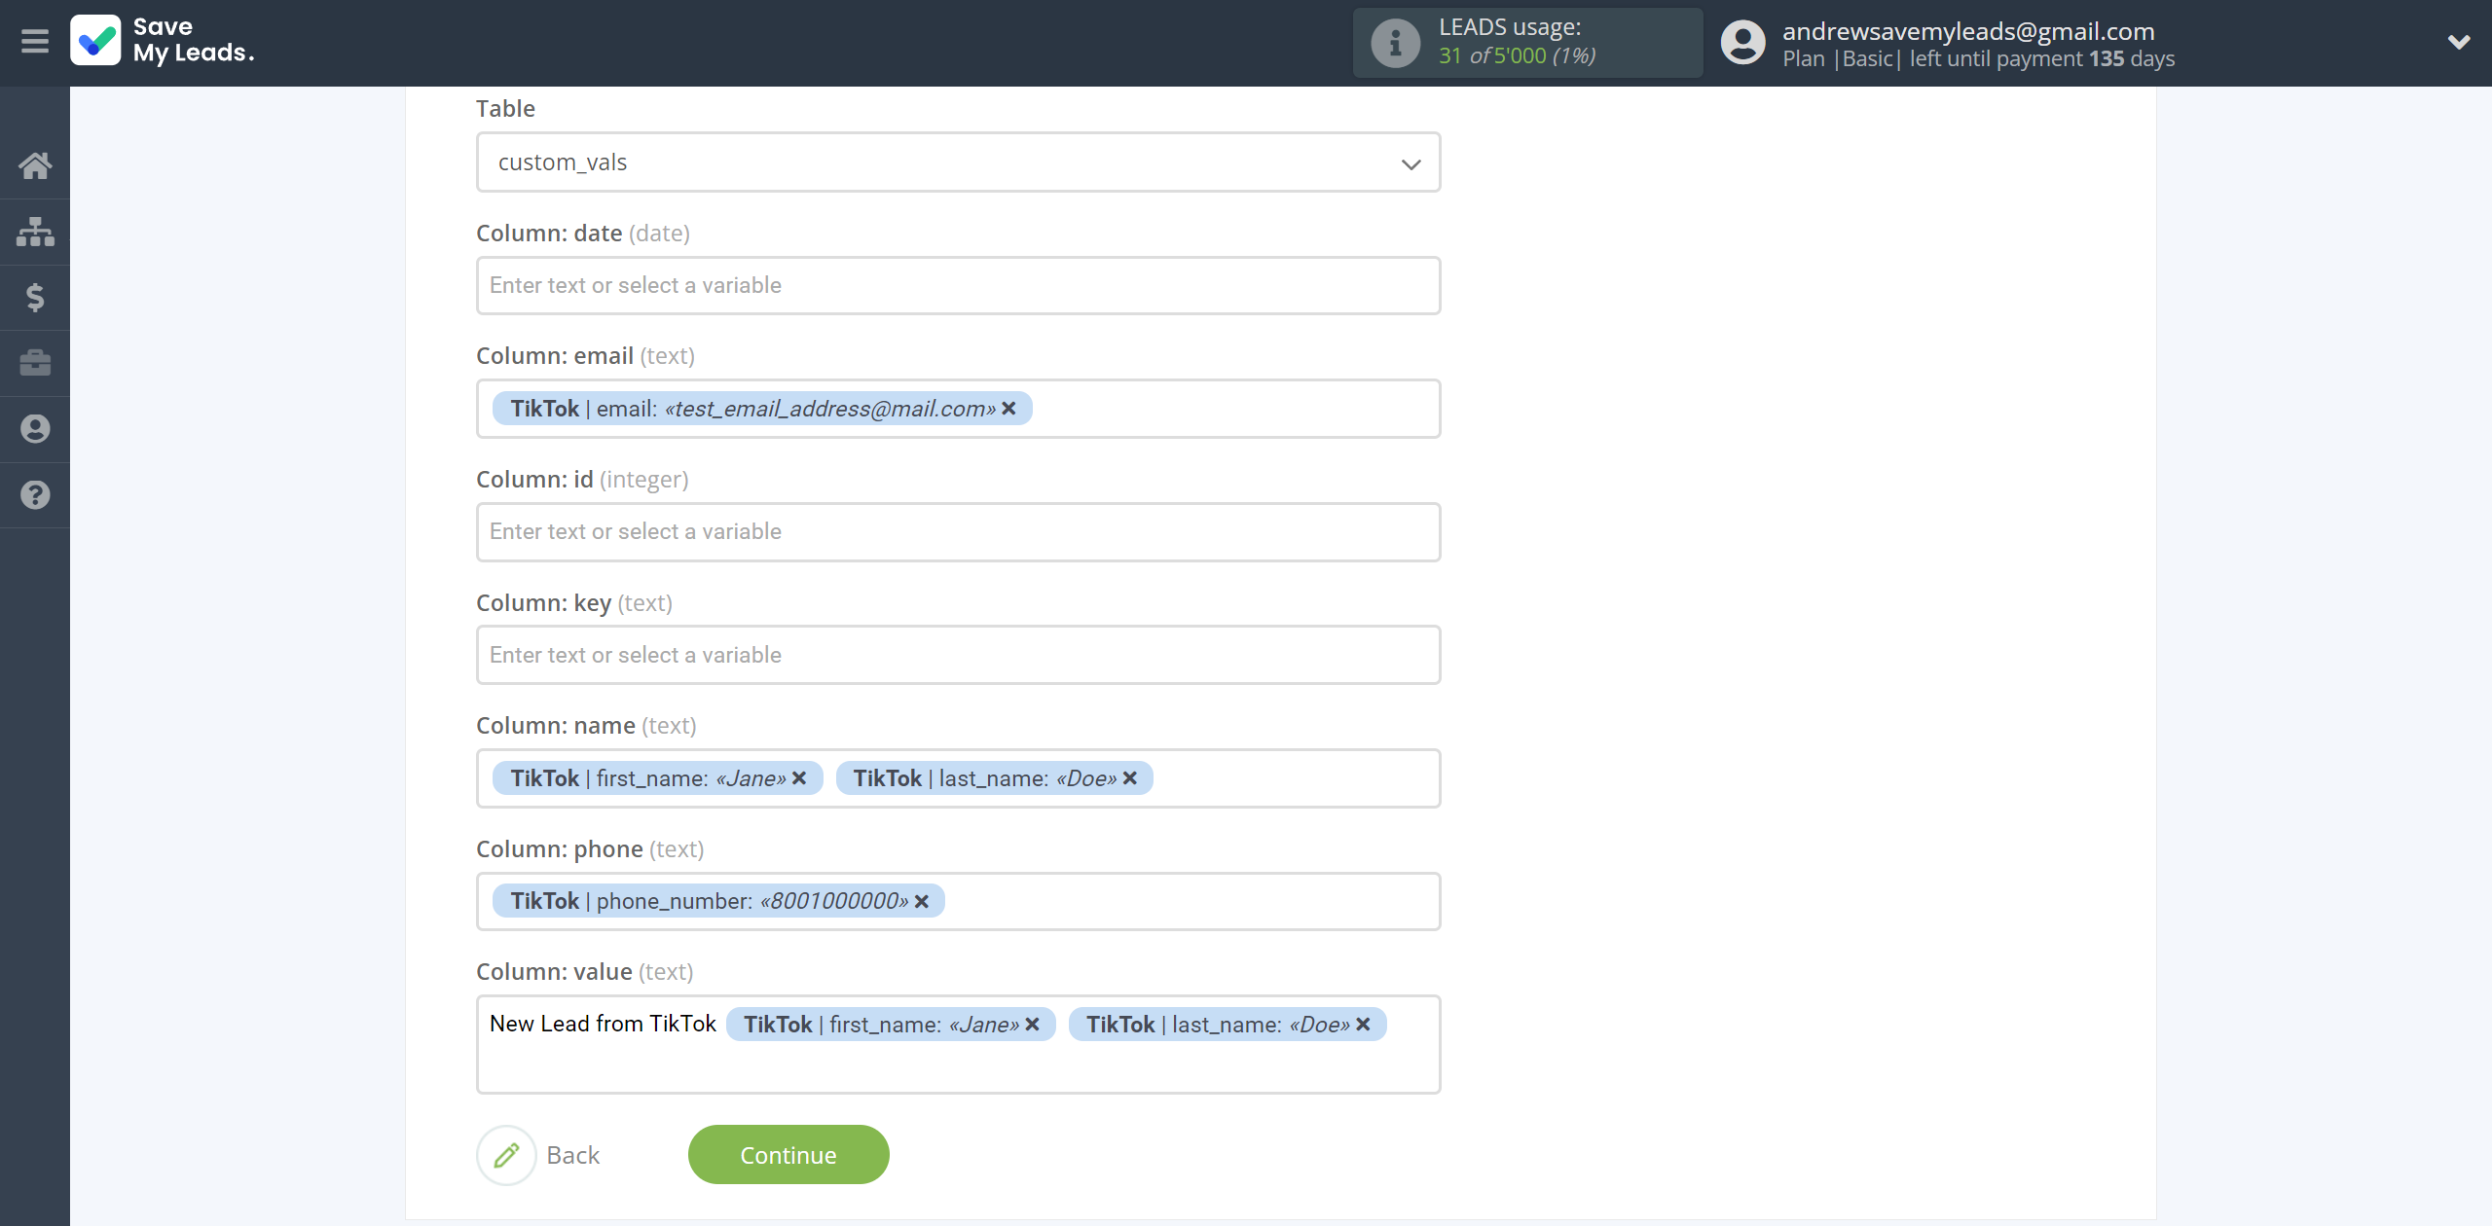Remove last_name tag in name column
This screenshot has width=2492, height=1226.
coord(1130,778)
